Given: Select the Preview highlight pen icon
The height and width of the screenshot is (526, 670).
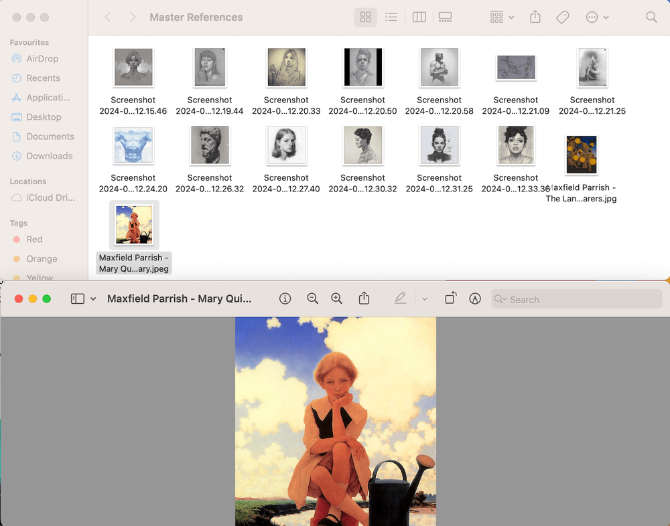Looking at the screenshot, I should point(400,298).
